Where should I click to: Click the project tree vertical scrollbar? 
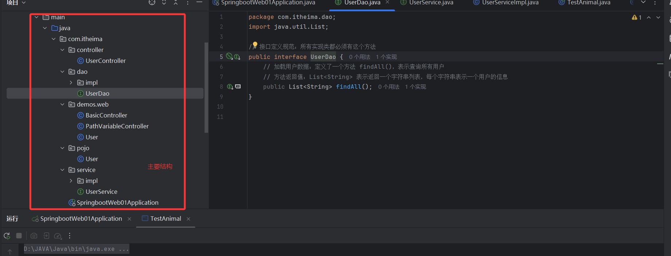(x=206, y=88)
